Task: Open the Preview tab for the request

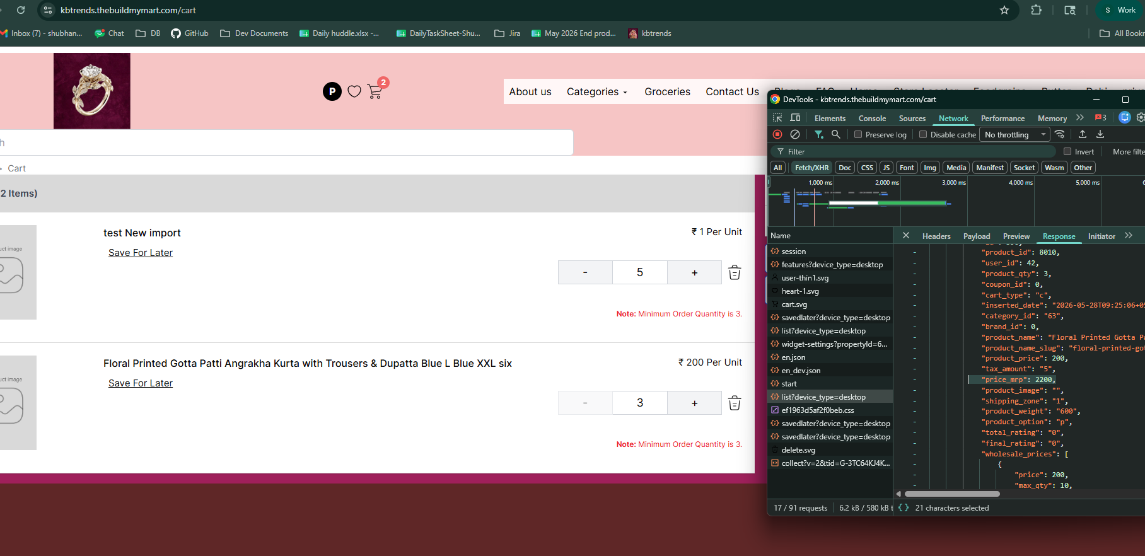Action: click(1016, 236)
